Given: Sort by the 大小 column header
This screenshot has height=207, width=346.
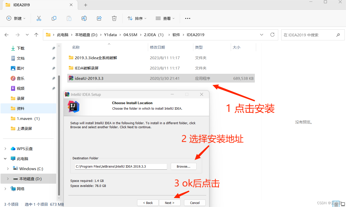Looking at the screenshot, I should pos(237,47).
